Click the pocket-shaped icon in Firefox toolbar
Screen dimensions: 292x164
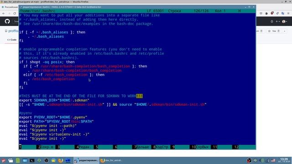click(261, 13)
